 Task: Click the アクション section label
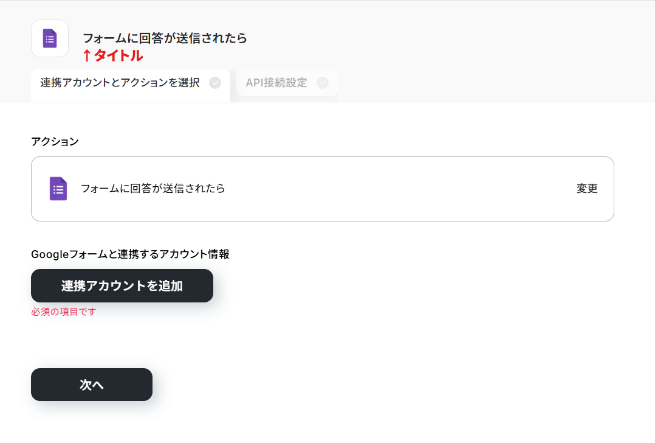coord(55,141)
